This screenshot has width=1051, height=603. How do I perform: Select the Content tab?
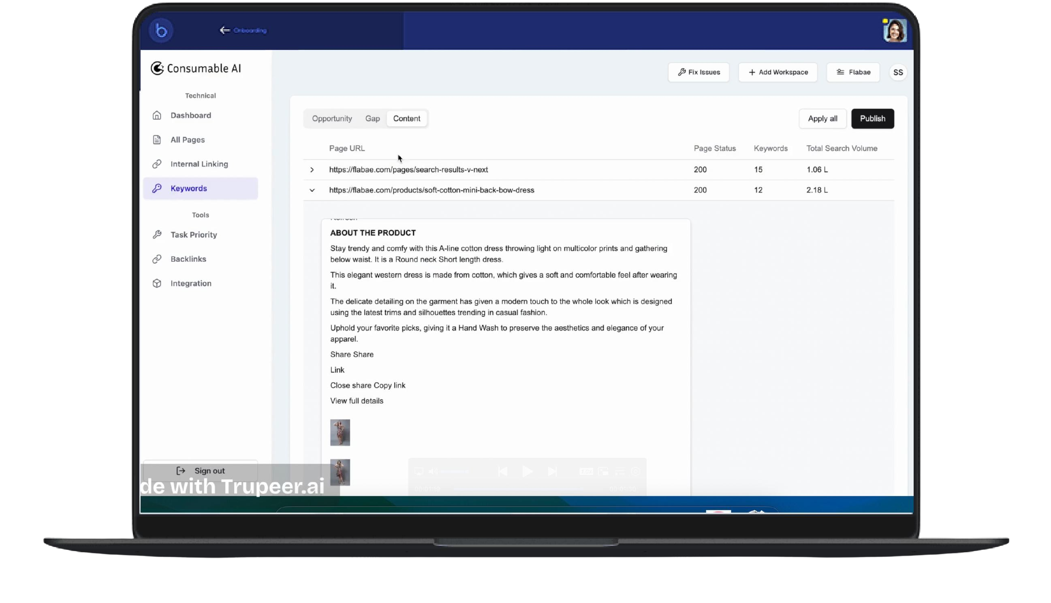tap(406, 118)
